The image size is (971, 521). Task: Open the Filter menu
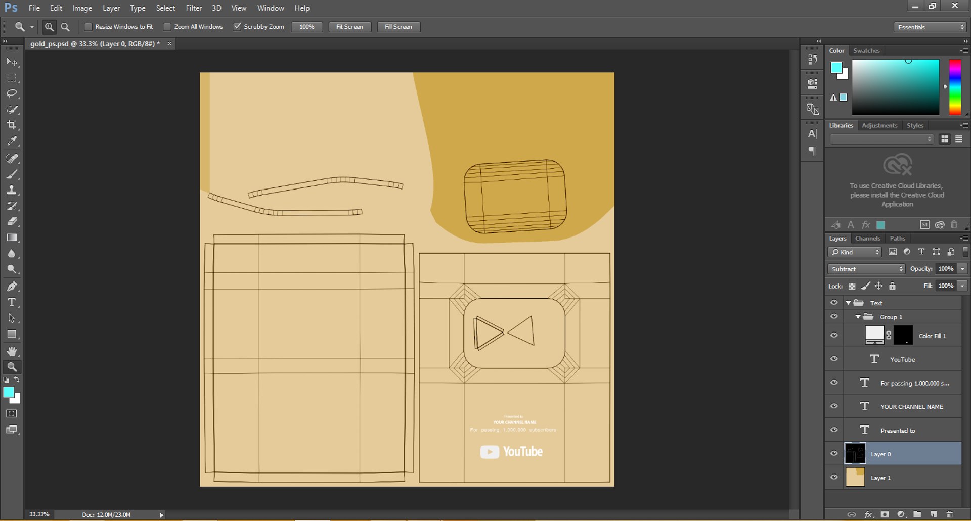pos(194,8)
